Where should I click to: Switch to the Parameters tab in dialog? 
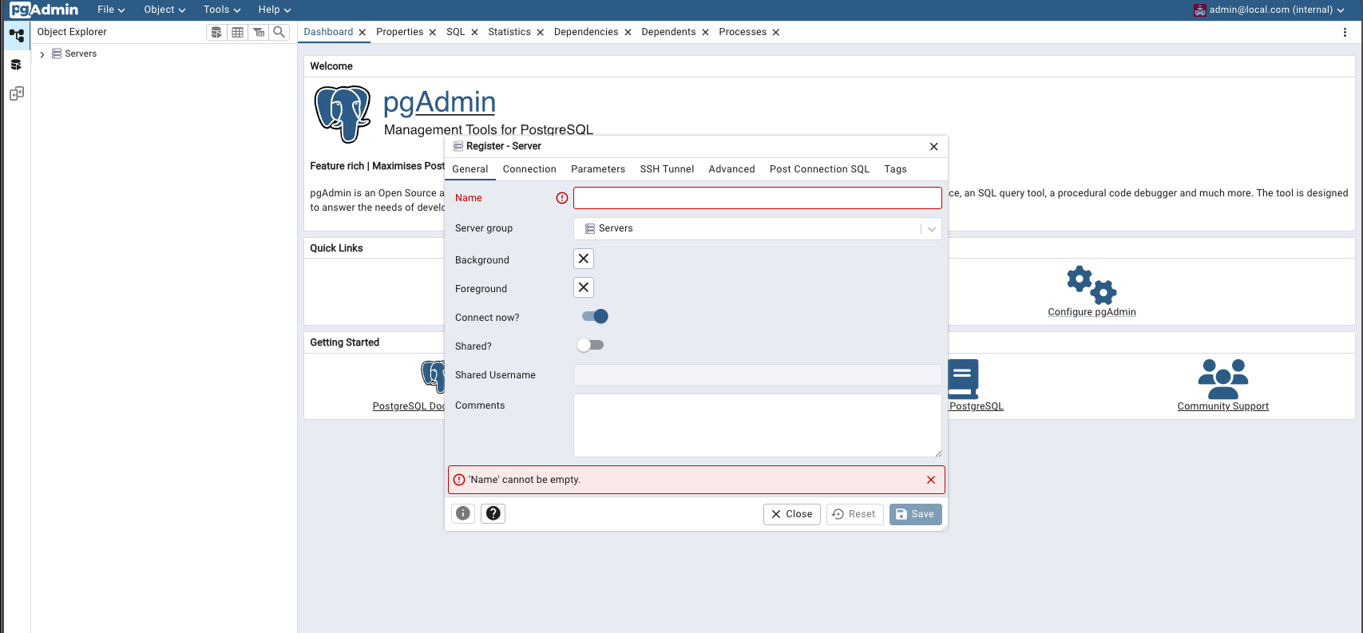pyautogui.click(x=598, y=169)
